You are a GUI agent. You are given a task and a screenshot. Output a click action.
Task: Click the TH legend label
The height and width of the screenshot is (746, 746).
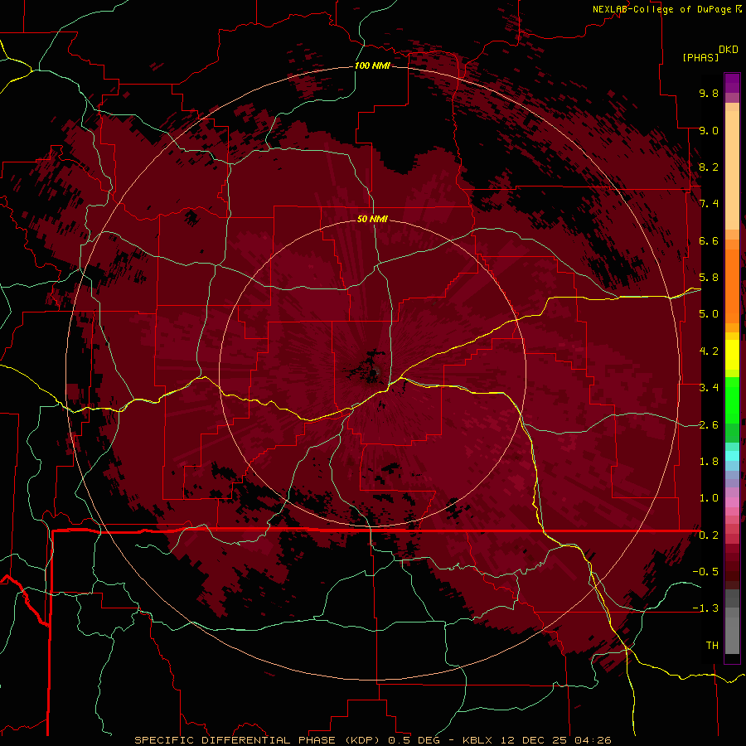point(712,646)
